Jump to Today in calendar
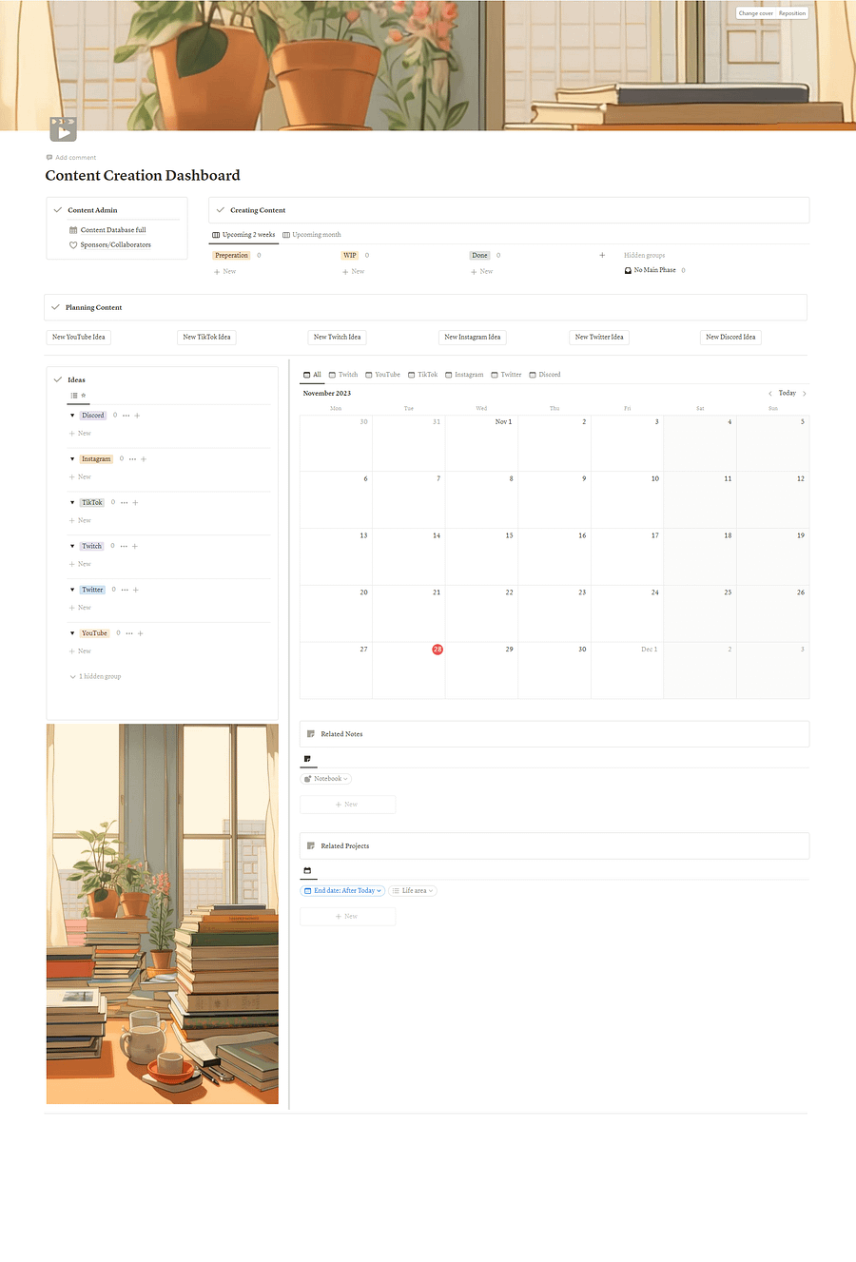The image size is (856, 1262). [788, 393]
